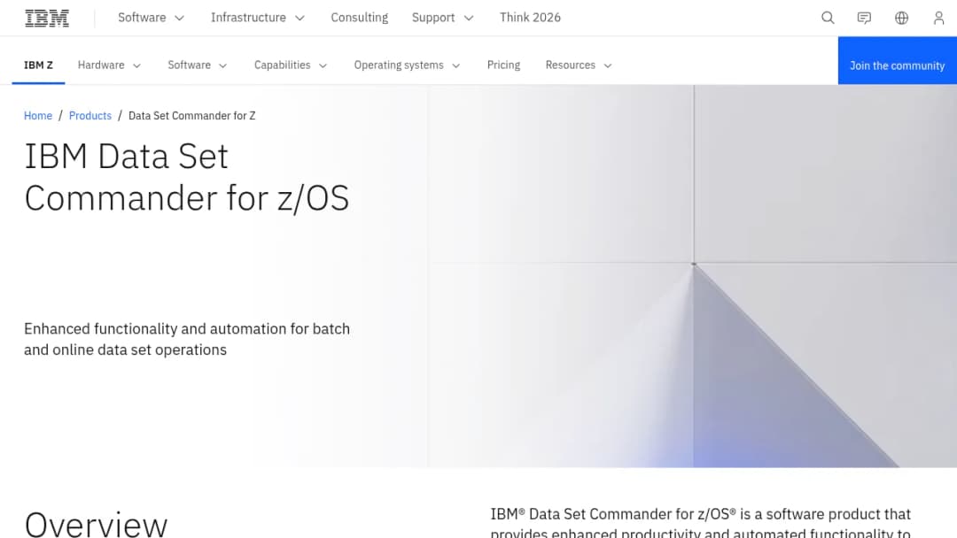This screenshot has height=538, width=957.
Task: Select the IBM Z tab
Action: (x=38, y=65)
